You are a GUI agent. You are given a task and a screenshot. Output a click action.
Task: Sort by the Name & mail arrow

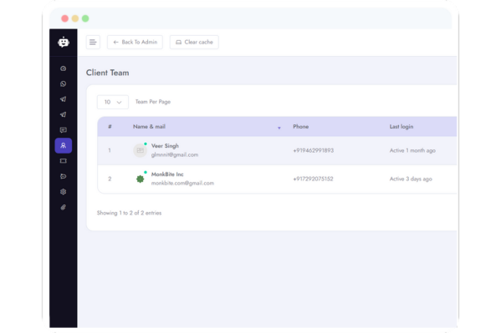(279, 128)
